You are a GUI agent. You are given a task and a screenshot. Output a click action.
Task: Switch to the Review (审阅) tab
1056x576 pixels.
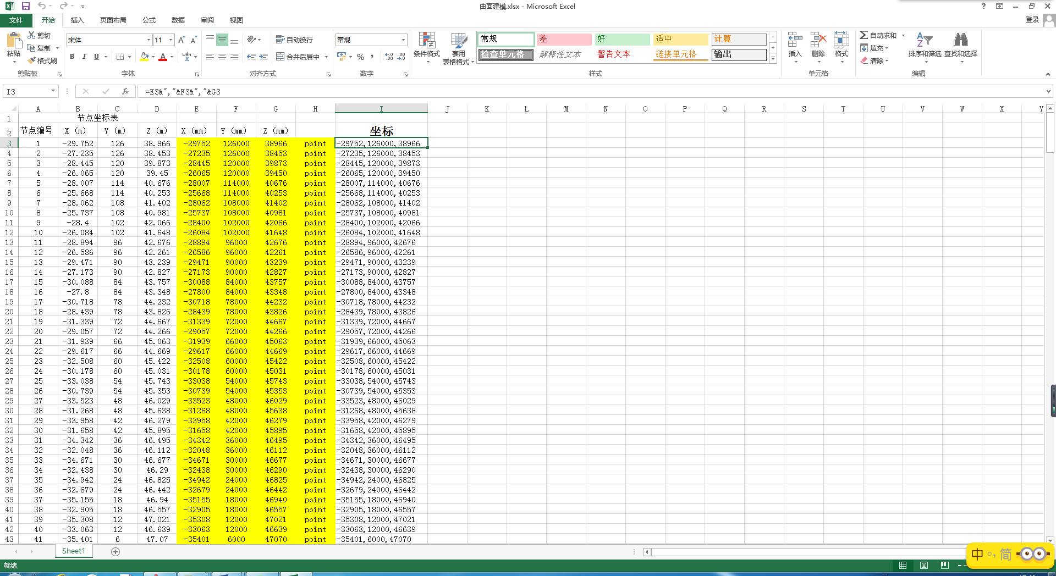207,20
